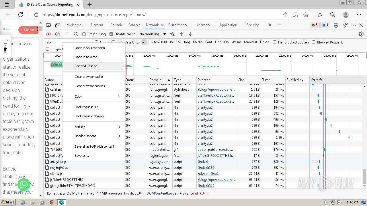Choose Block request domain

[x=94, y=116]
